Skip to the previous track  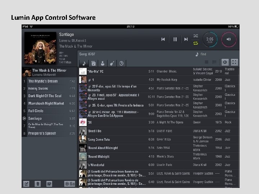[163, 39]
